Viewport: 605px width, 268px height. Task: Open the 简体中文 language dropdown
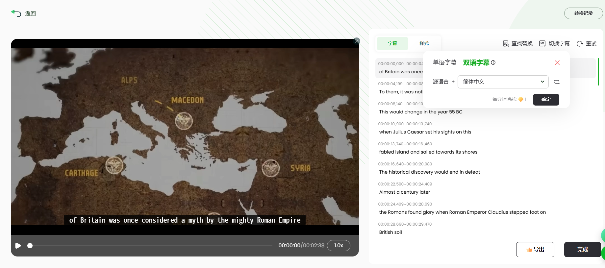pos(503,82)
